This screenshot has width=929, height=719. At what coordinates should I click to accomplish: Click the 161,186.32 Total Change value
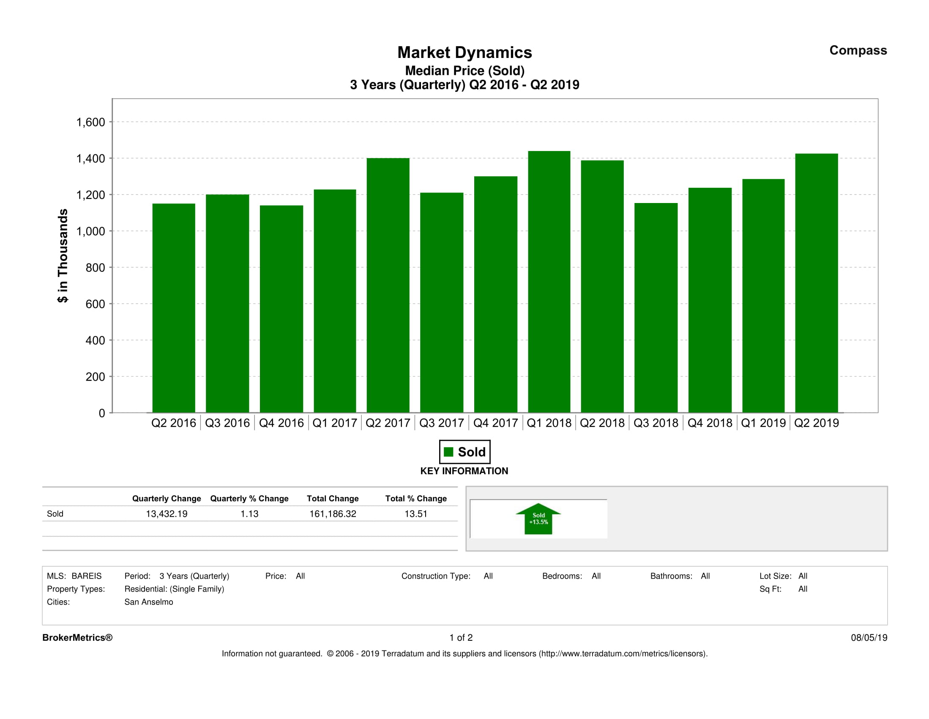tap(333, 513)
